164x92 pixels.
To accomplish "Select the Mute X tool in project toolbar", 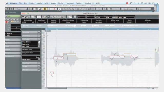I will coord(76,9).
